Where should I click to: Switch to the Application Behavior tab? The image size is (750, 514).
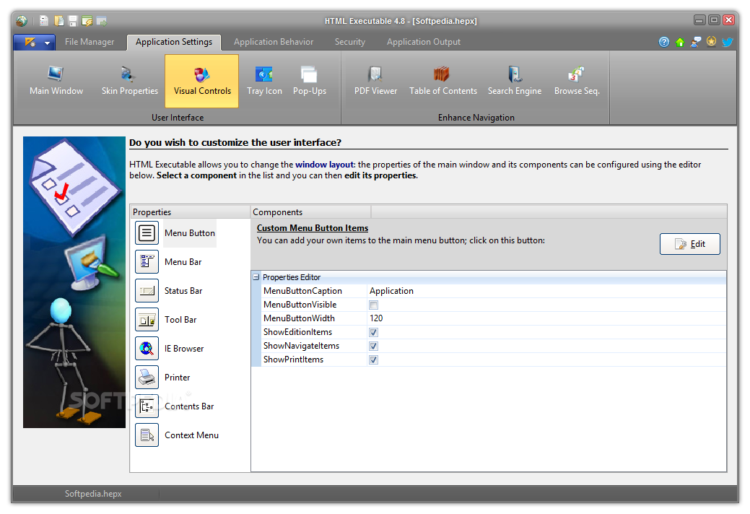tap(274, 42)
